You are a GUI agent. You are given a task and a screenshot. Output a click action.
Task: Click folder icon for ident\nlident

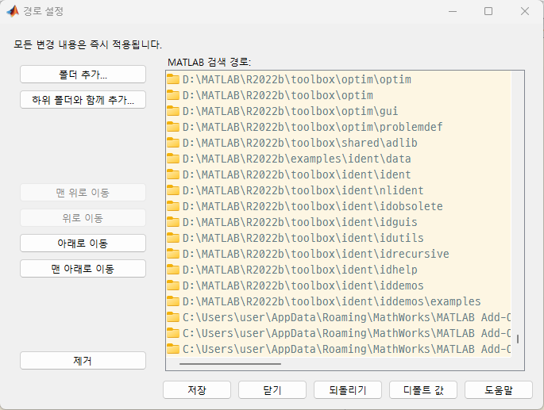coord(173,190)
